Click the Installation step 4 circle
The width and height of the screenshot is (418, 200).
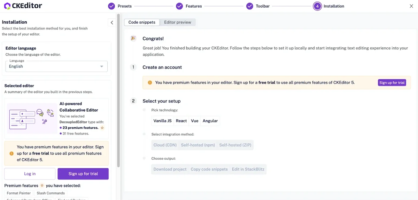point(317,6)
